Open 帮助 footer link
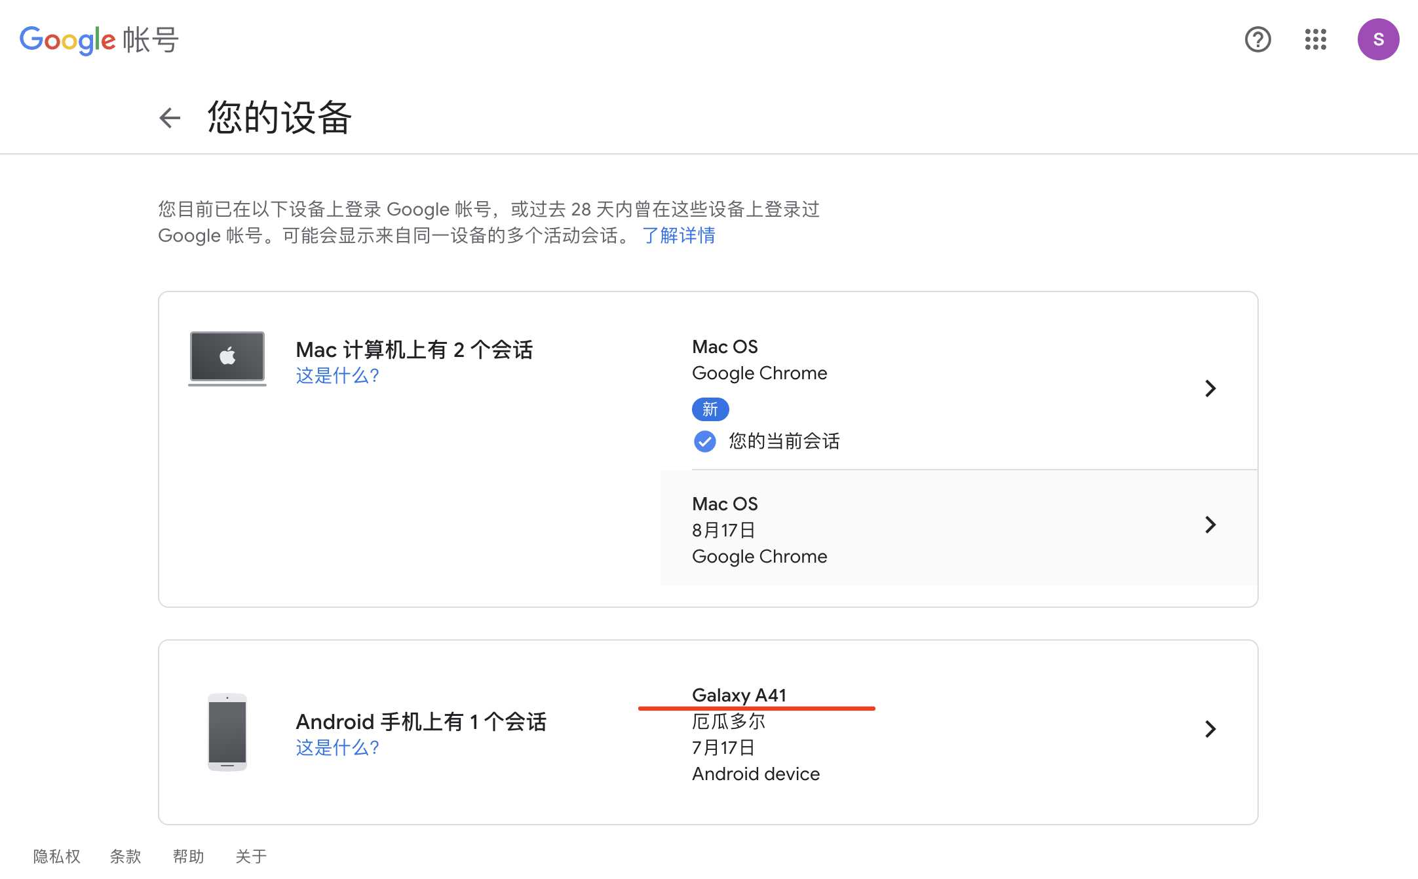The height and width of the screenshot is (879, 1418). pos(188,856)
